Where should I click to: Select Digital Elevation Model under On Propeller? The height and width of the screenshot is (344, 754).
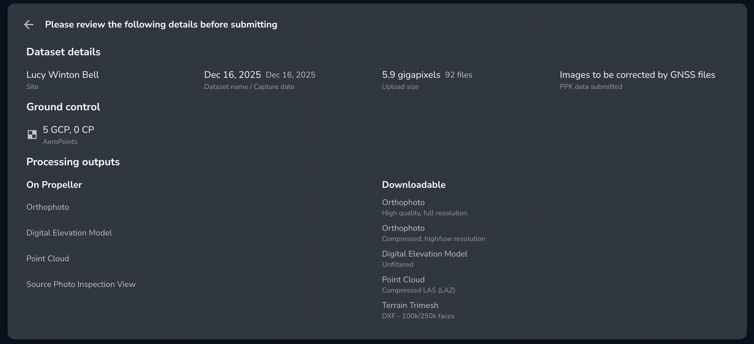tap(69, 233)
